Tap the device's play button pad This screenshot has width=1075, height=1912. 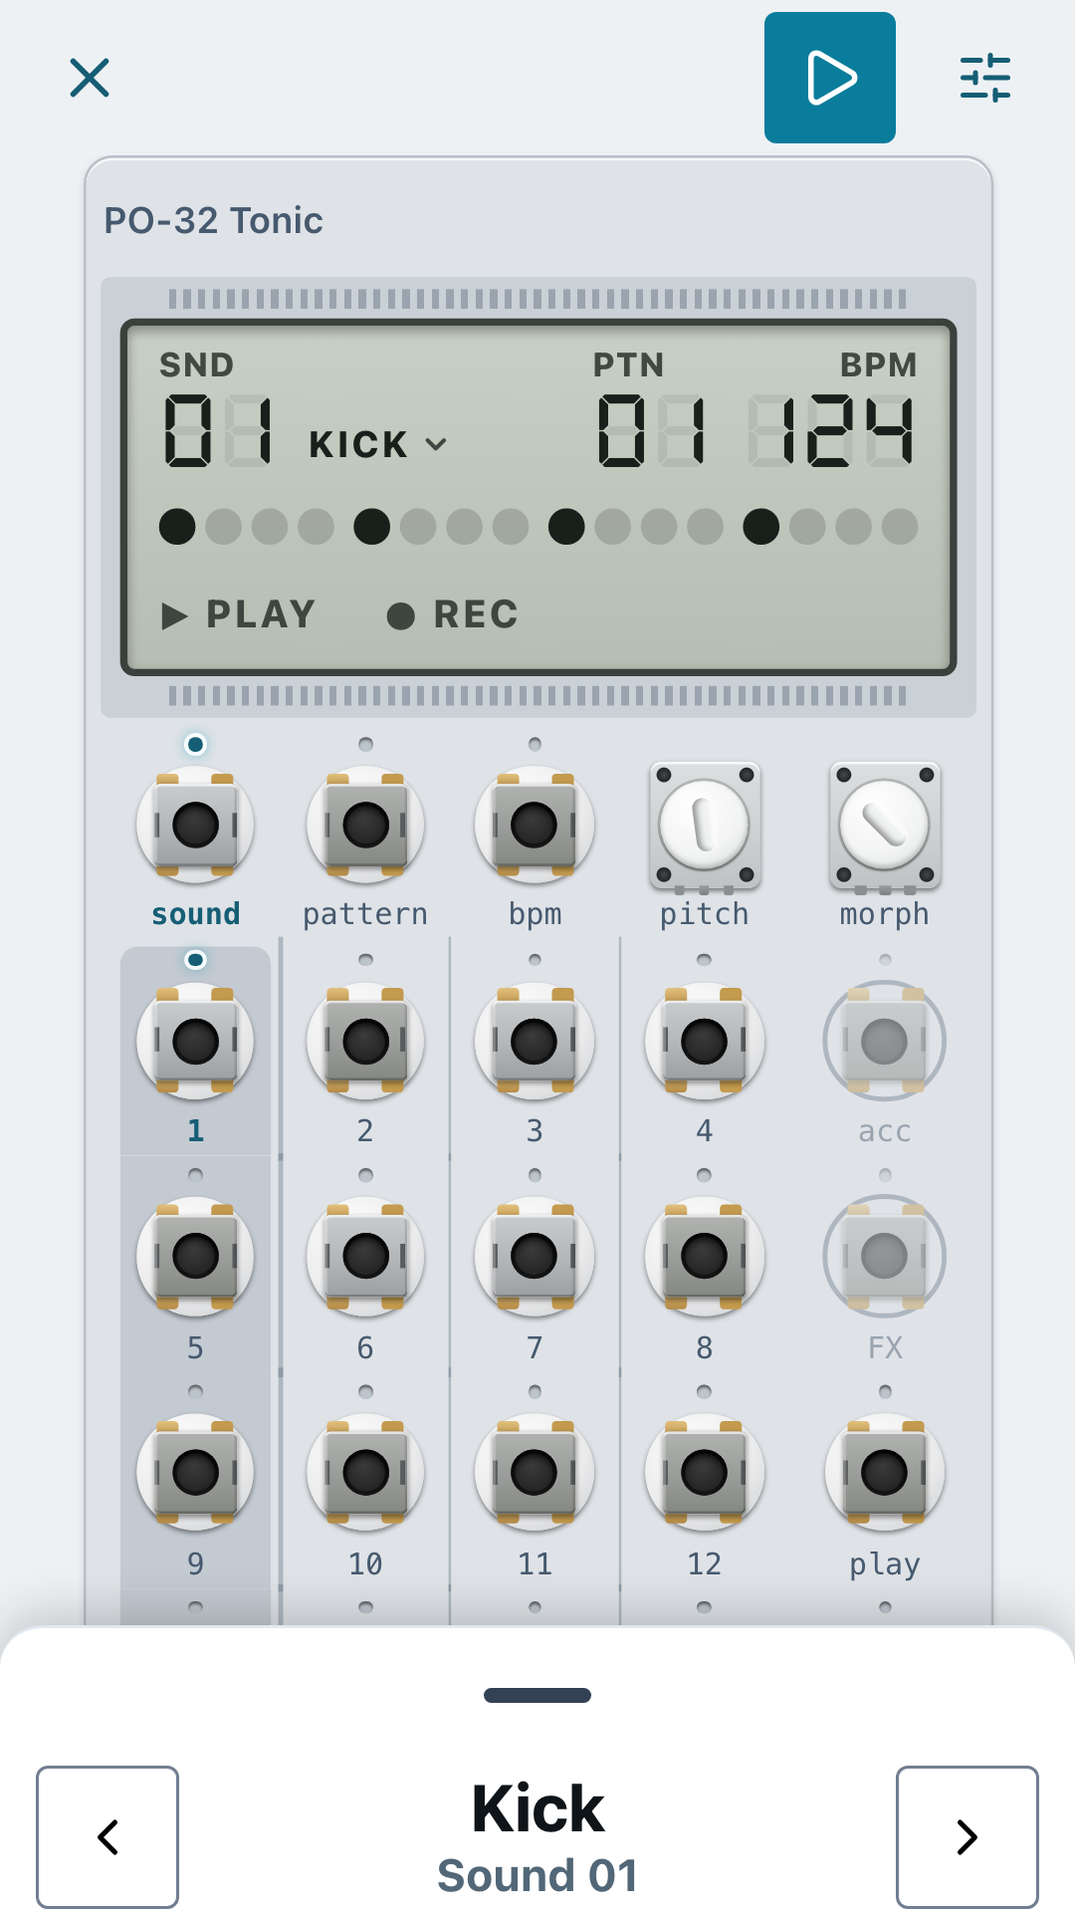coord(884,1473)
